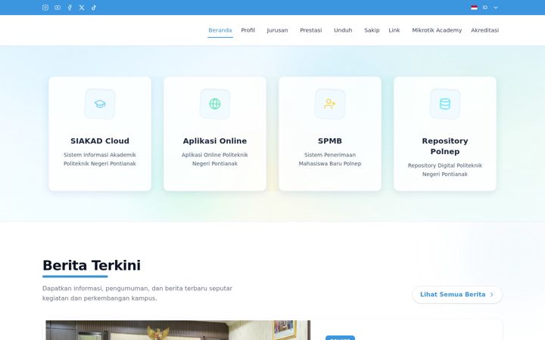Image resolution: width=545 pixels, height=340 pixels.
Task: Visit the Mikrotik Academy menu item
Action: [437, 30]
